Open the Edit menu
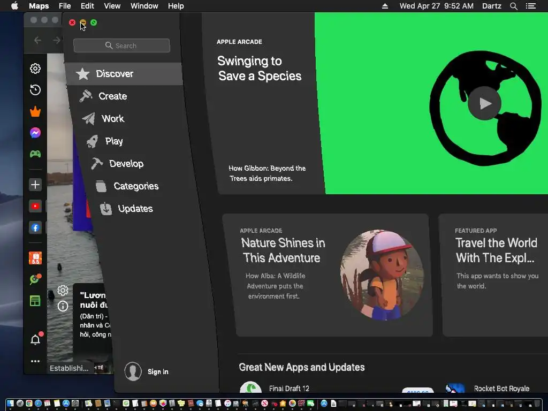The image size is (548, 411). pyautogui.click(x=87, y=6)
